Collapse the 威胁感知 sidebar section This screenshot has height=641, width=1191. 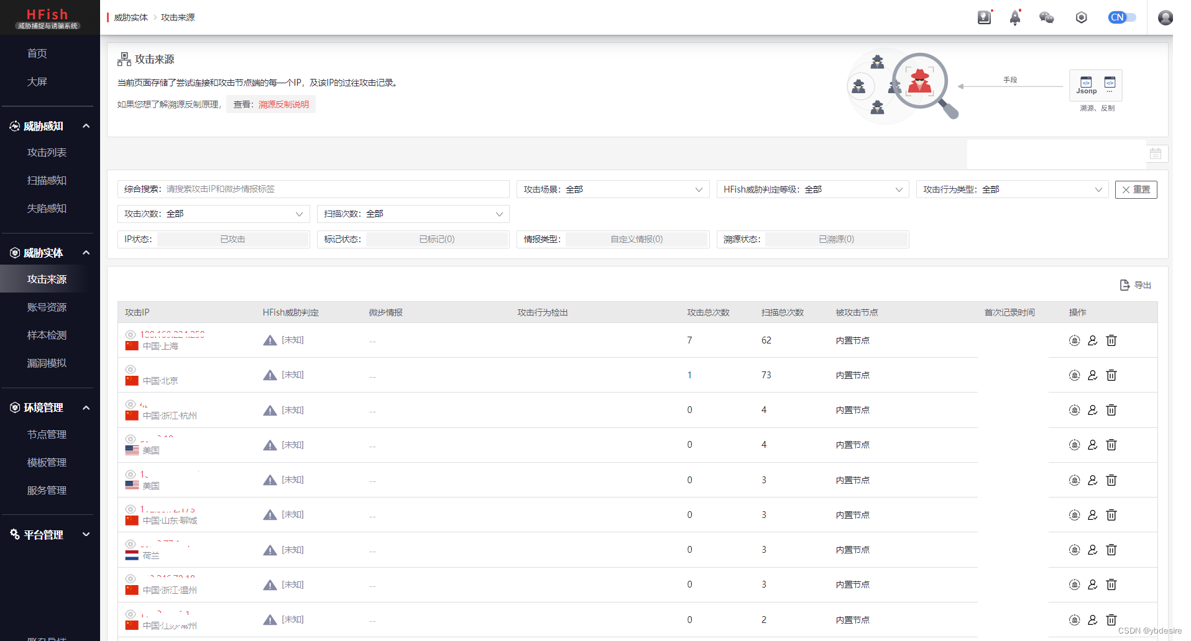pos(86,126)
